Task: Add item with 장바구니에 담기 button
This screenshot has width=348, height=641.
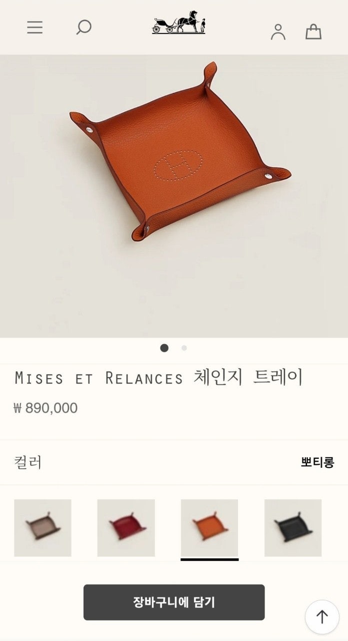Action: [x=174, y=602]
